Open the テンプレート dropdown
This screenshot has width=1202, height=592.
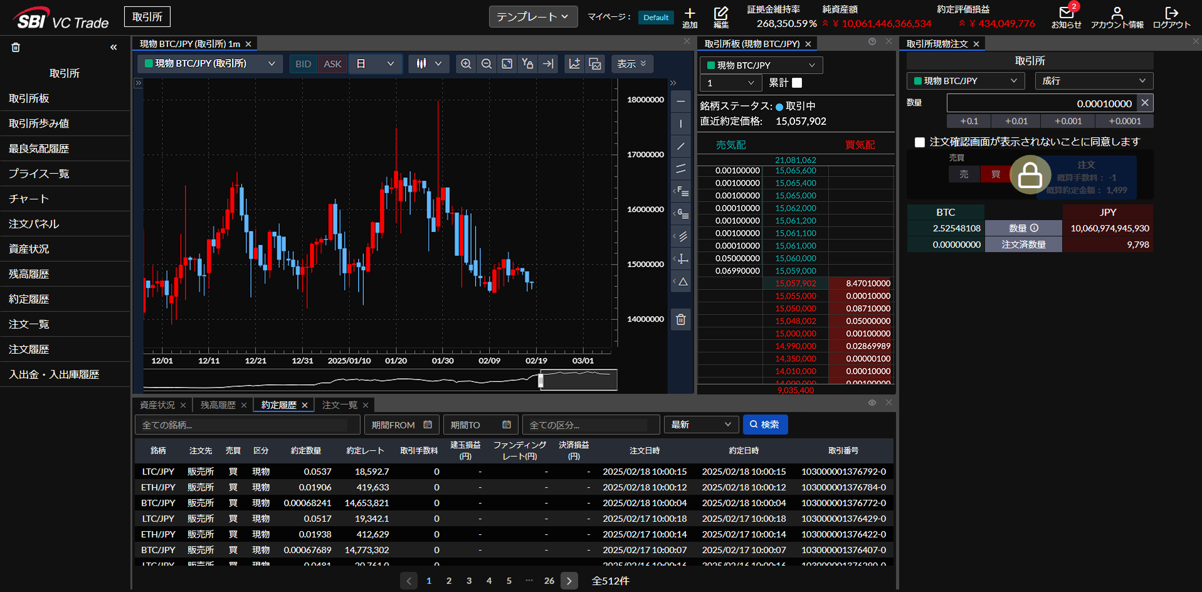tap(532, 17)
